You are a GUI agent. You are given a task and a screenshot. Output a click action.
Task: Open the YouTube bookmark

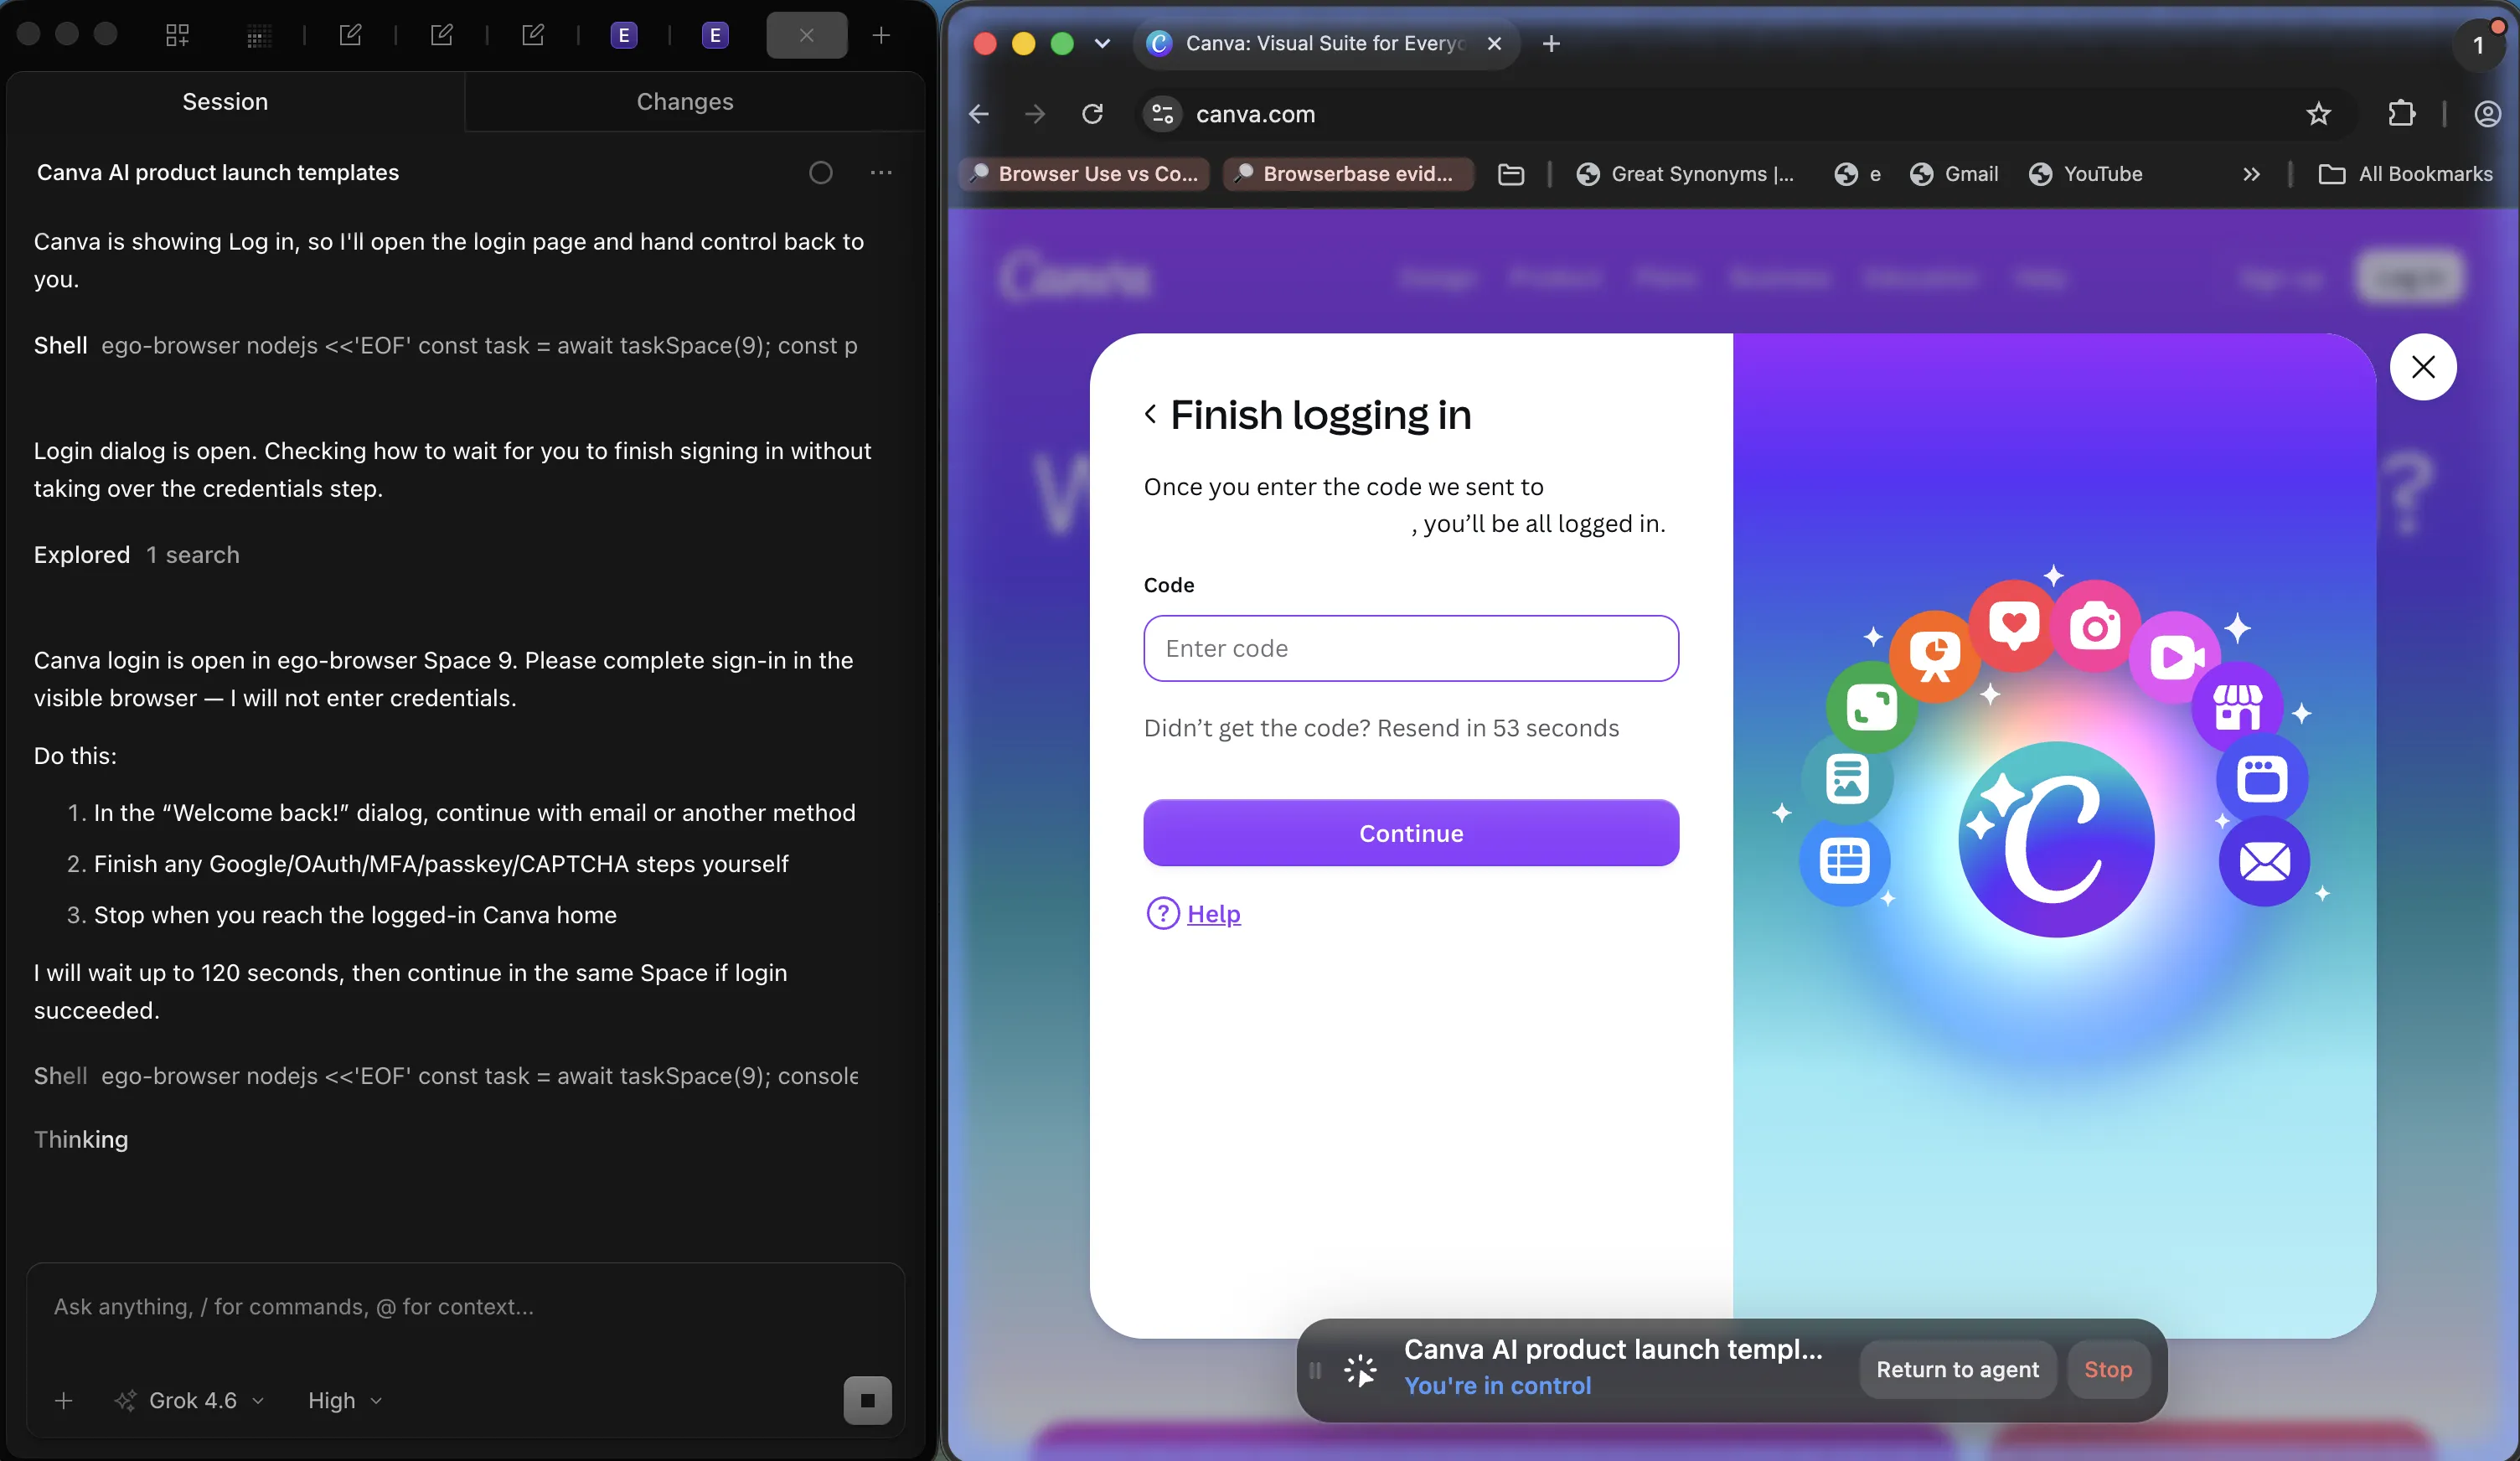[x=2085, y=173]
